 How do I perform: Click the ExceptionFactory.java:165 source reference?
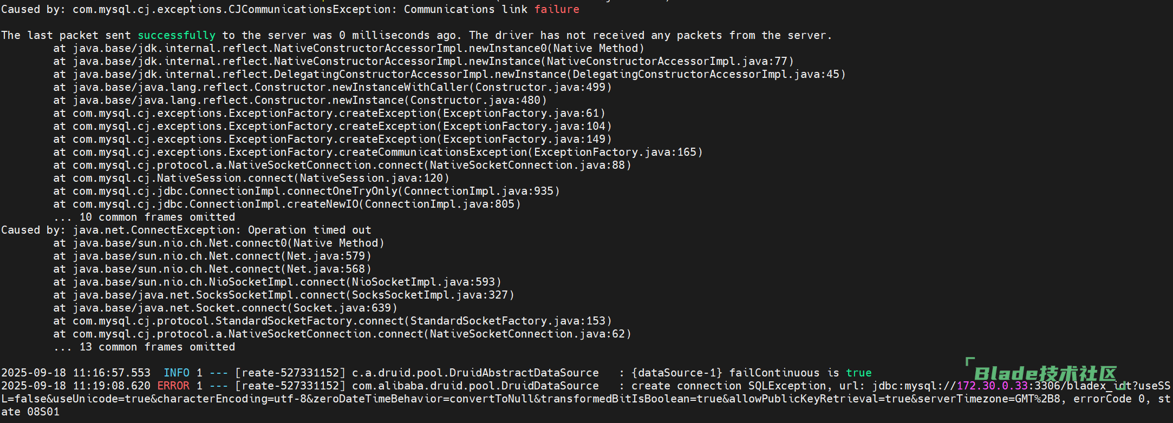[x=615, y=152]
